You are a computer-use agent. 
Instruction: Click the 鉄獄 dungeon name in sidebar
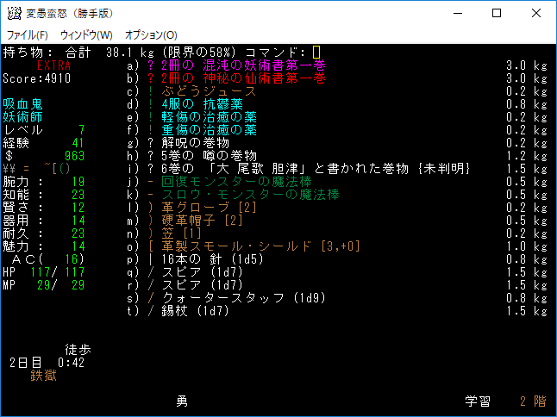pyautogui.click(x=43, y=376)
